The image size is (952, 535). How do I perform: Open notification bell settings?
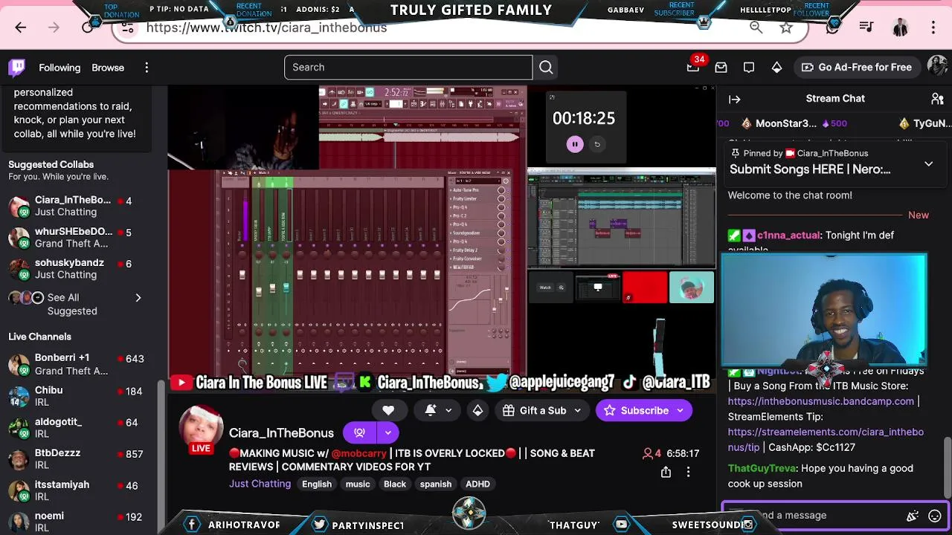[431, 410]
